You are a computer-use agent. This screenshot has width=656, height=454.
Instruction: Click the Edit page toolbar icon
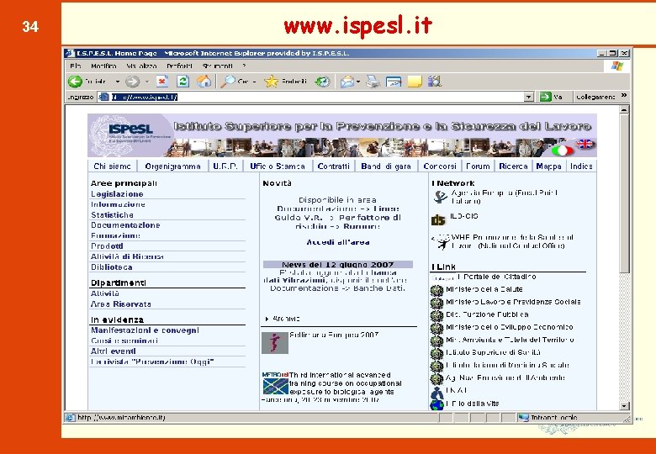tap(394, 82)
